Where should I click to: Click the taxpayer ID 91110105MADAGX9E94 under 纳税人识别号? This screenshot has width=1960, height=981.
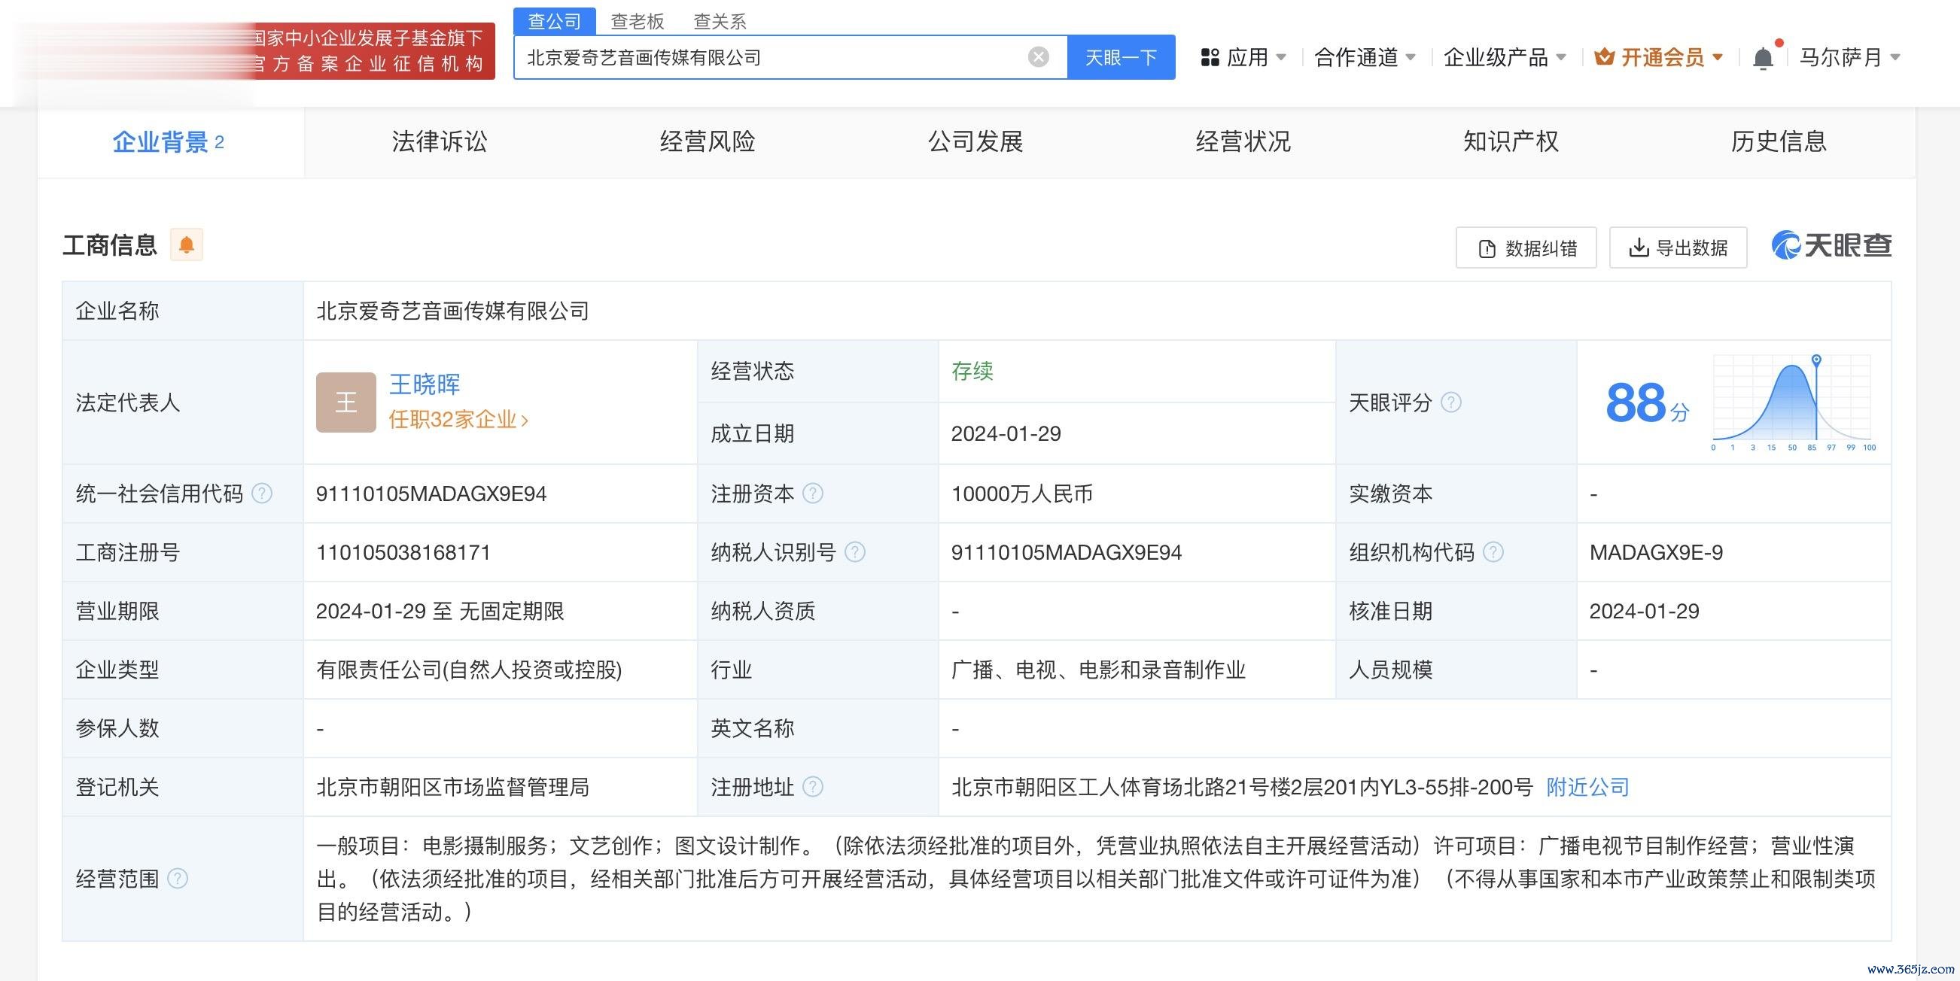coord(1066,552)
